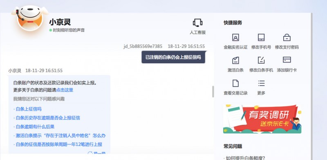This screenshot has width=327, height=160.
Task: Click the 常见问题 heading
Action: [233, 146]
